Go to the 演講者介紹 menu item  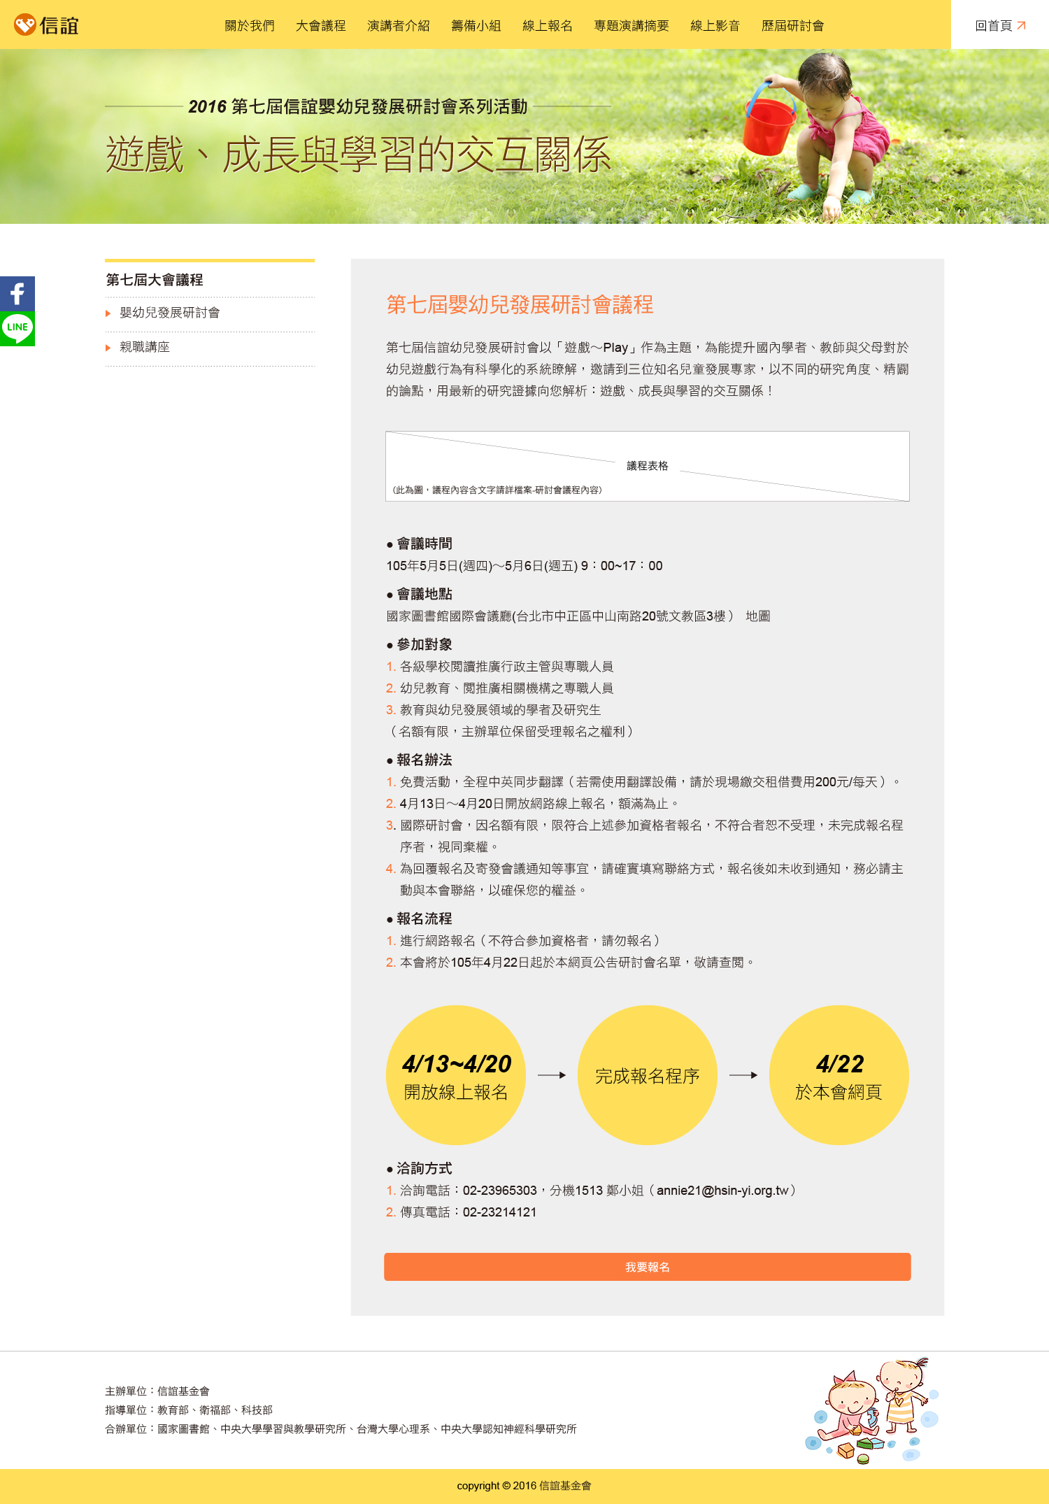[x=399, y=26]
